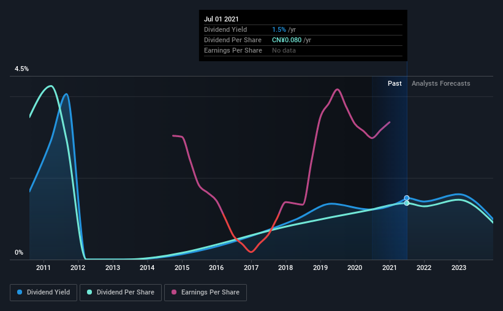This screenshot has width=503, height=311.
Task: Select the teal Dividend Per Share data point marker
Action: (x=406, y=203)
